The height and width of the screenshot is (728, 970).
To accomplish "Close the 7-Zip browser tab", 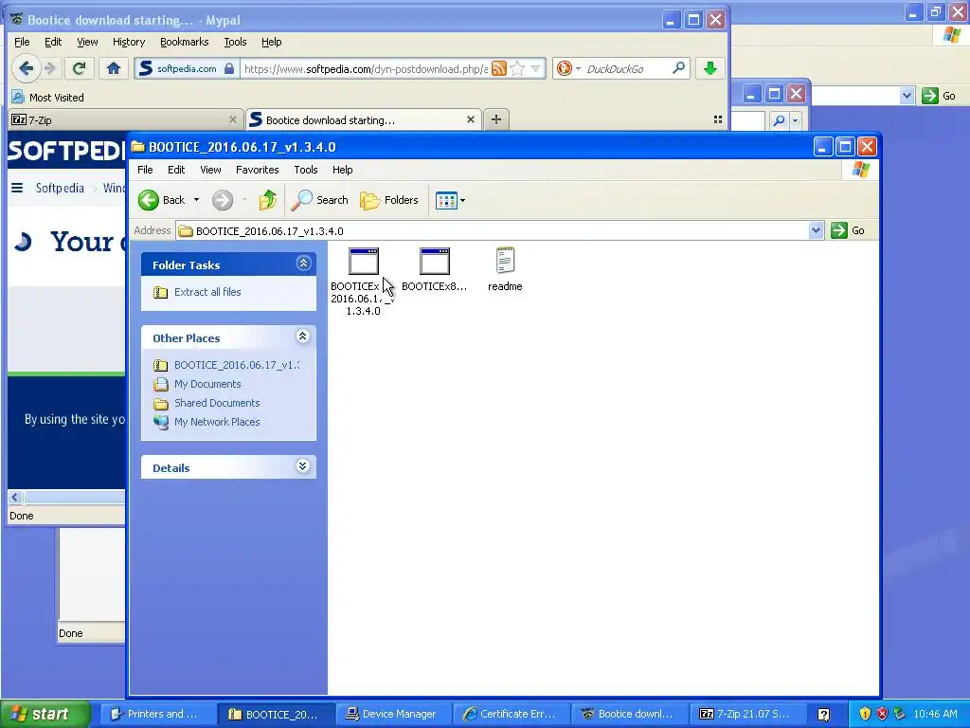I will click(x=233, y=119).
